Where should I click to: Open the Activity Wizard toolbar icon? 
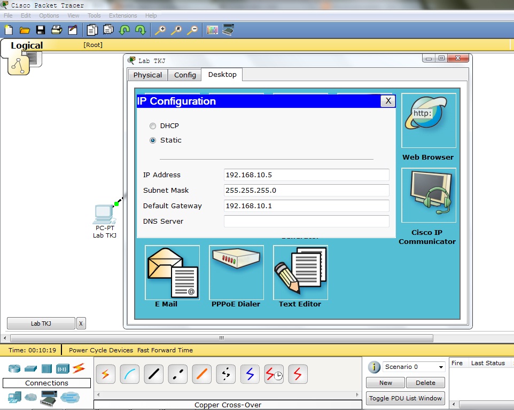point(73,30)
